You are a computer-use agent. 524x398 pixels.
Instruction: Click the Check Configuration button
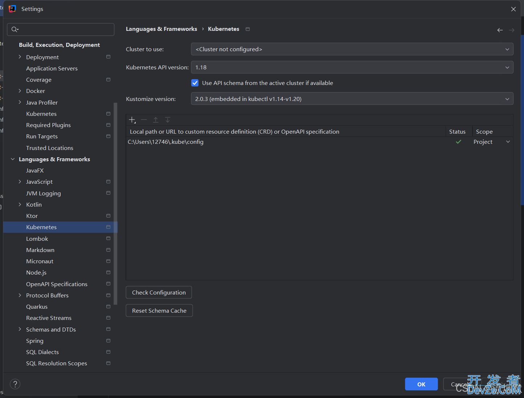point(159,292)
